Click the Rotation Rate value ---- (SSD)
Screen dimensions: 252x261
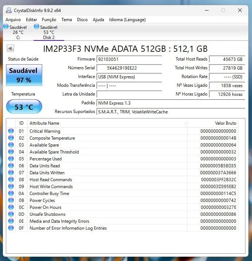(227, 77)
